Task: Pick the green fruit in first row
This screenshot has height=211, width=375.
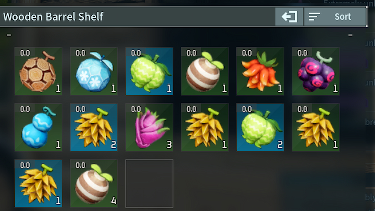Action: pos(149,71)
